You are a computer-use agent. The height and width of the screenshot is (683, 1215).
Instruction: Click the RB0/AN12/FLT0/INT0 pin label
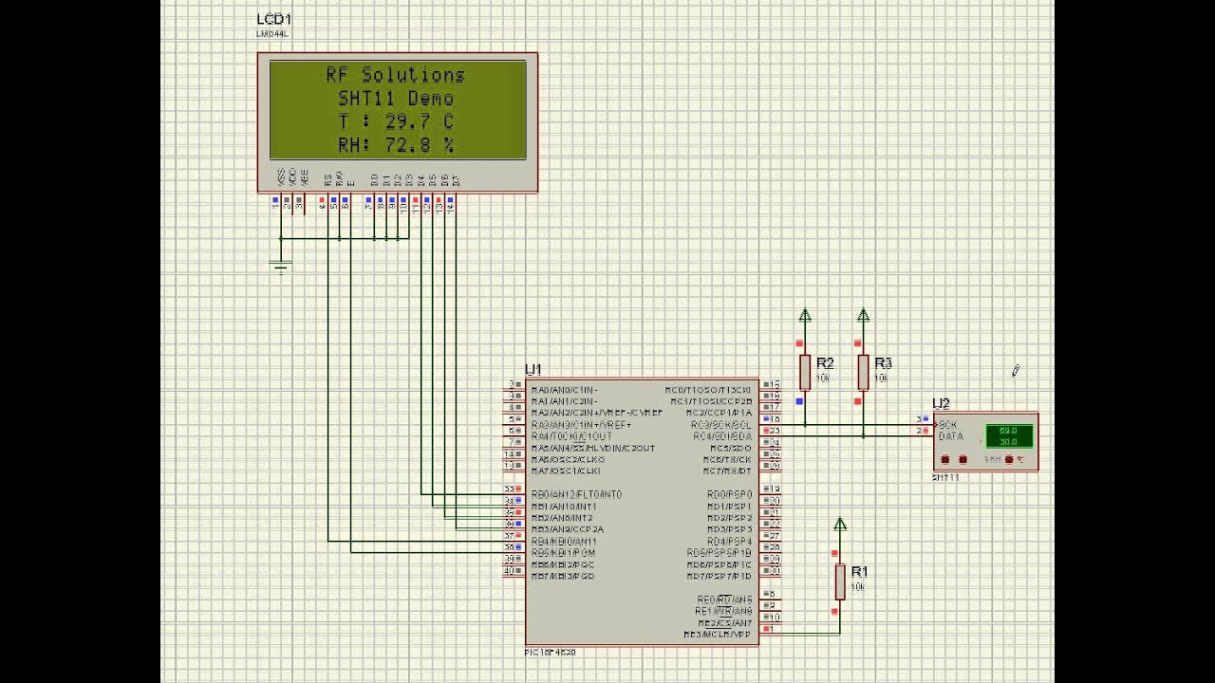(577, 494)
